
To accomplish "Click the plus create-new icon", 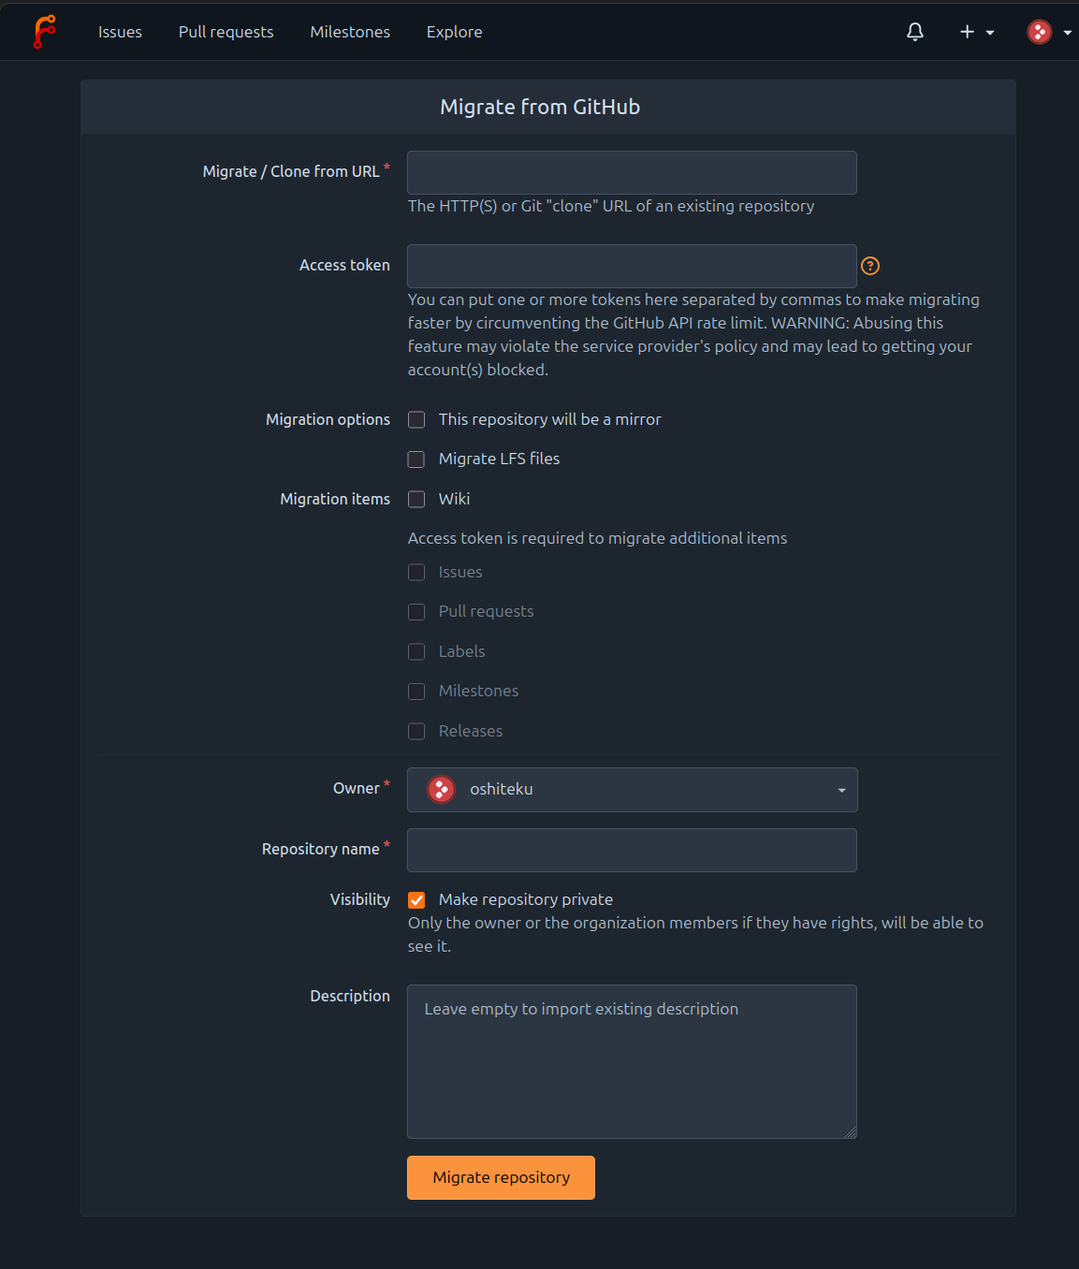I will point(967,32).
